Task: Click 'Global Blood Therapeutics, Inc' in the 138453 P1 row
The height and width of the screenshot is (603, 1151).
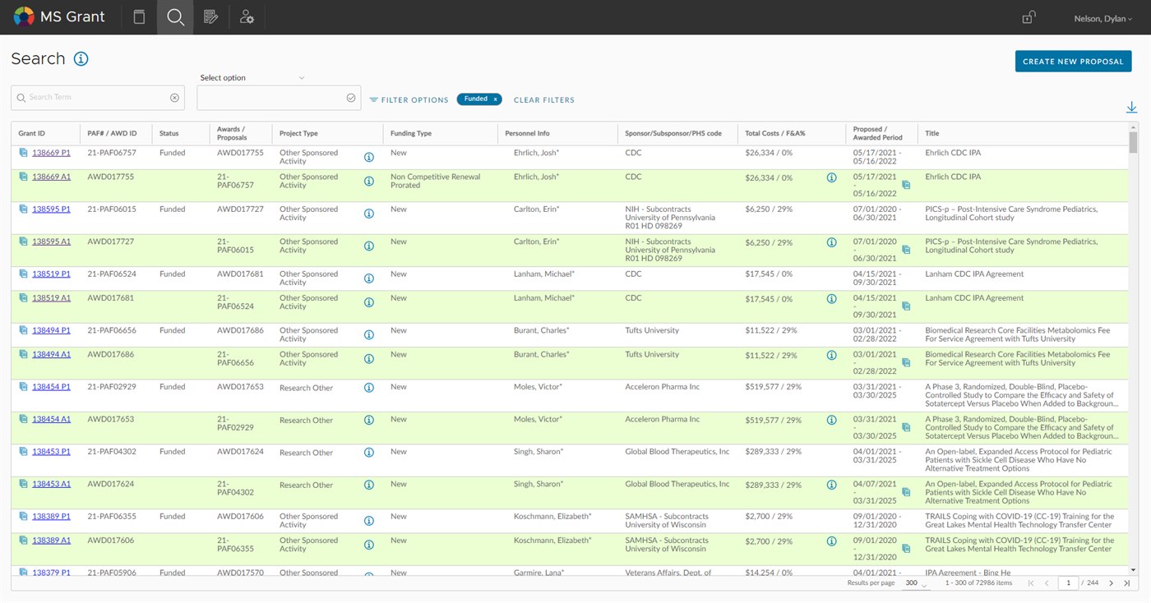Action: click(677, 452)
